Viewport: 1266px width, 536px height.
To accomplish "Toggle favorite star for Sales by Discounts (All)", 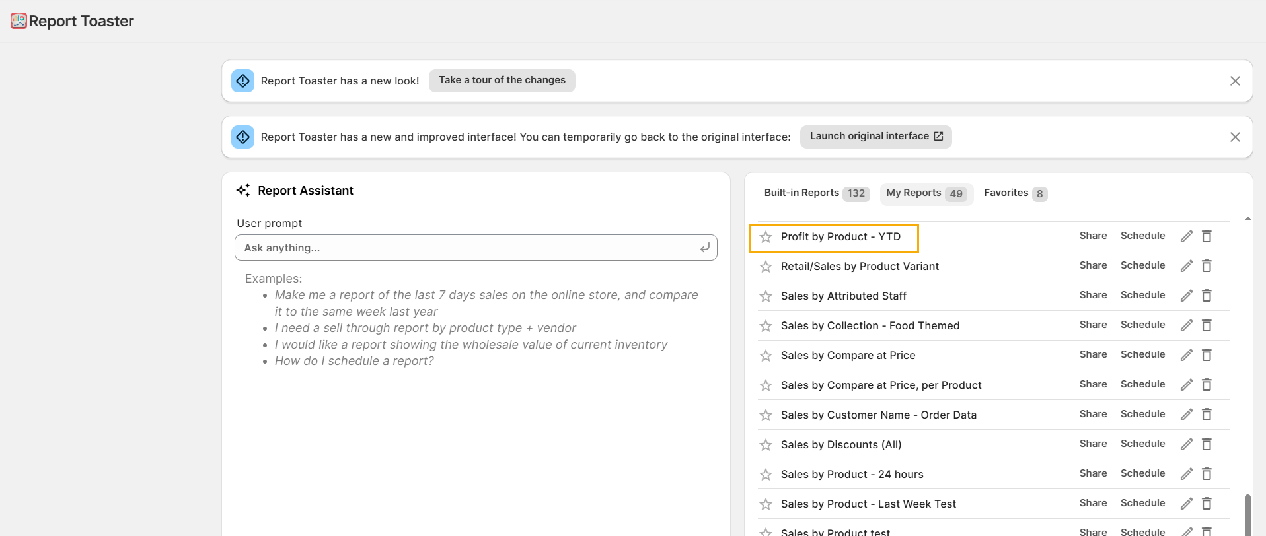I will pyautogui.click(x=766, y=445).
